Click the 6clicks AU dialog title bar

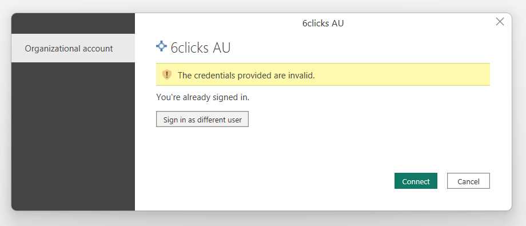[323, 23]
